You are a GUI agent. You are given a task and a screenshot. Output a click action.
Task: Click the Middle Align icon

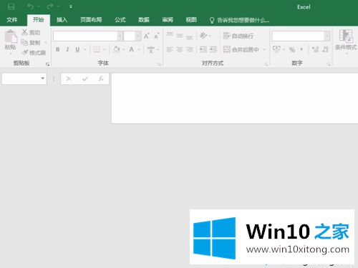pyautogui.click(x=180, y=36)
